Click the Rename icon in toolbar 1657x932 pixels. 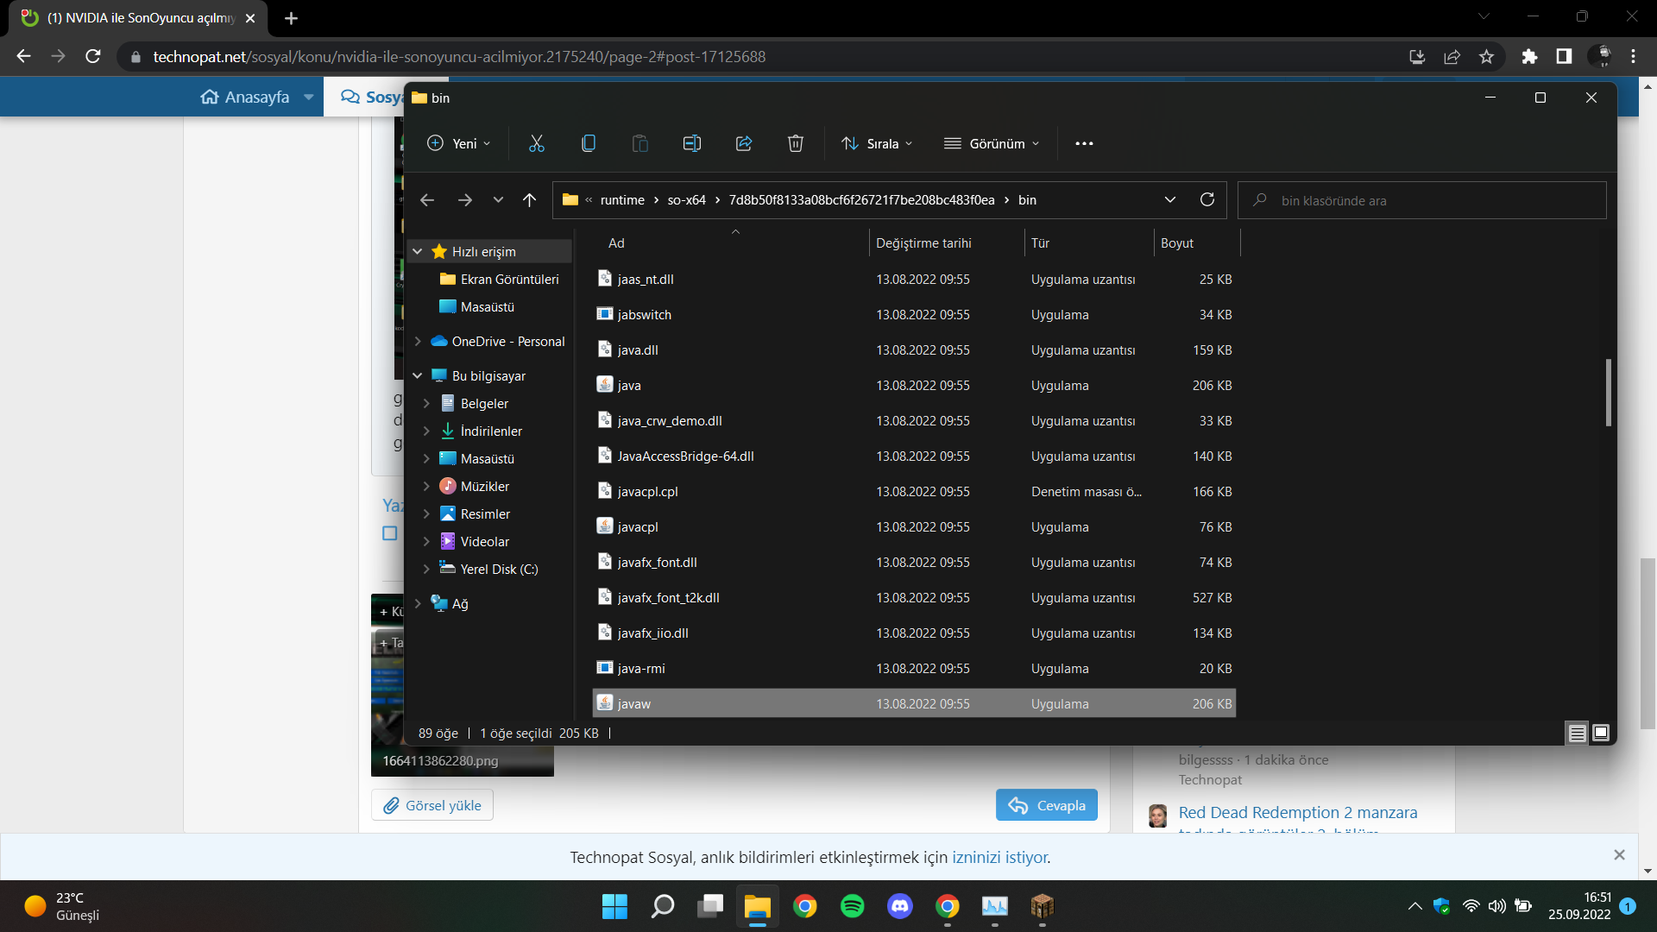point(691,143)
